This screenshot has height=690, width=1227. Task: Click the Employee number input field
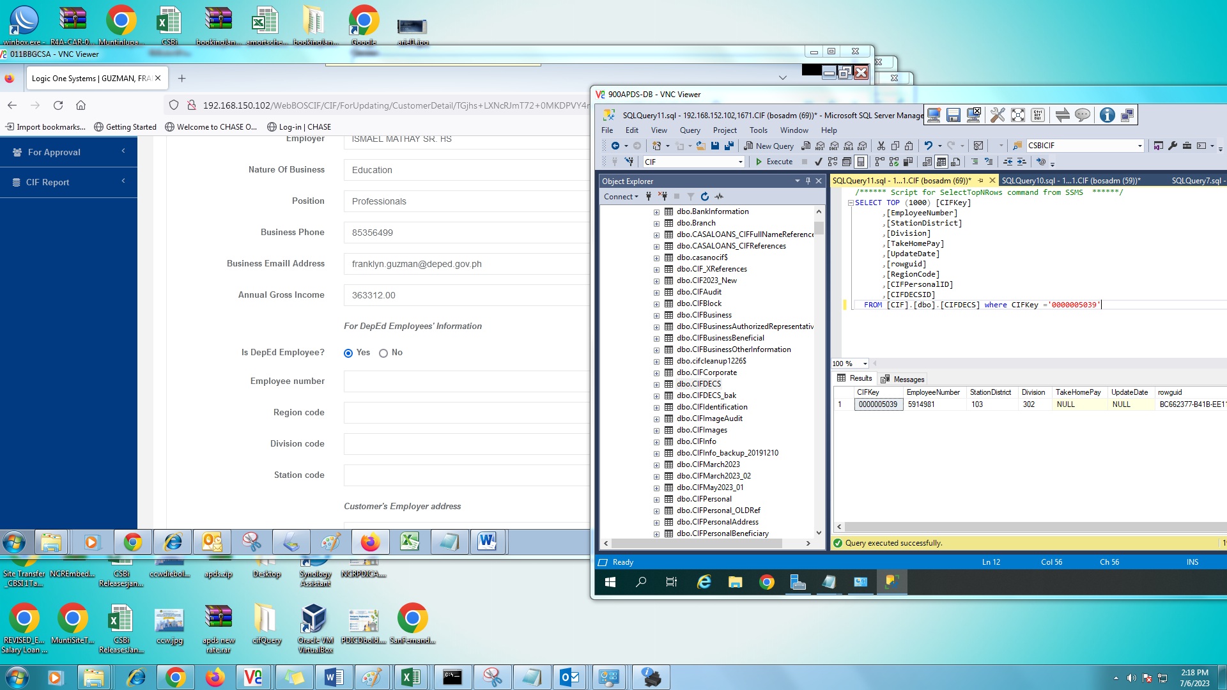coord(467,381)
